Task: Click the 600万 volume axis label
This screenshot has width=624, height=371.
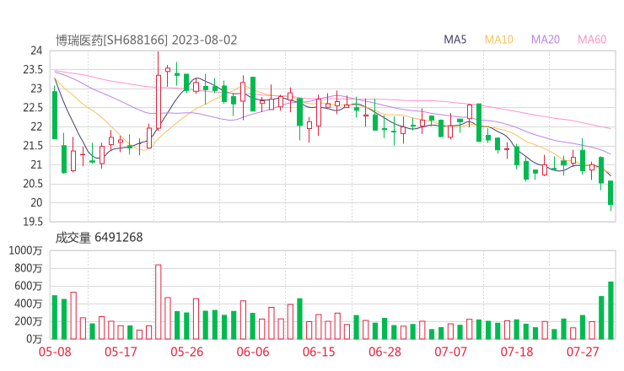Action: coord(29,286)
